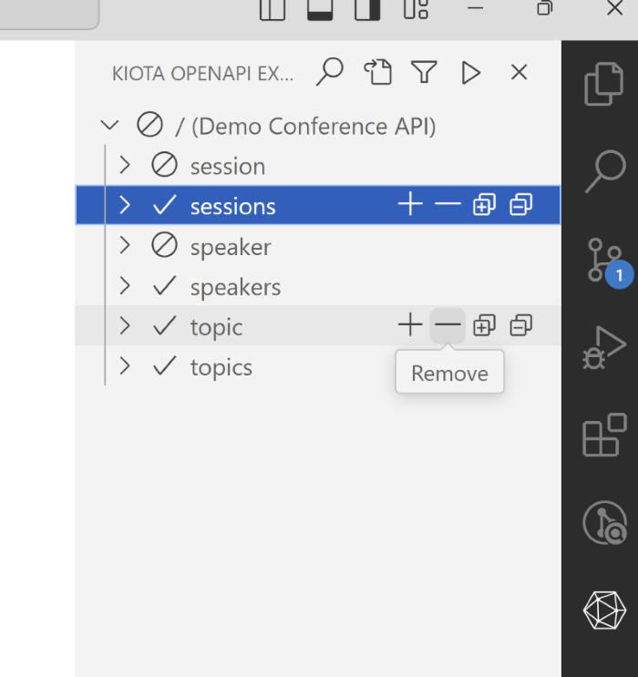Viewport: 638px width, 677px height.
Task: Select the sessions tree item label
Action: point(232,207)
